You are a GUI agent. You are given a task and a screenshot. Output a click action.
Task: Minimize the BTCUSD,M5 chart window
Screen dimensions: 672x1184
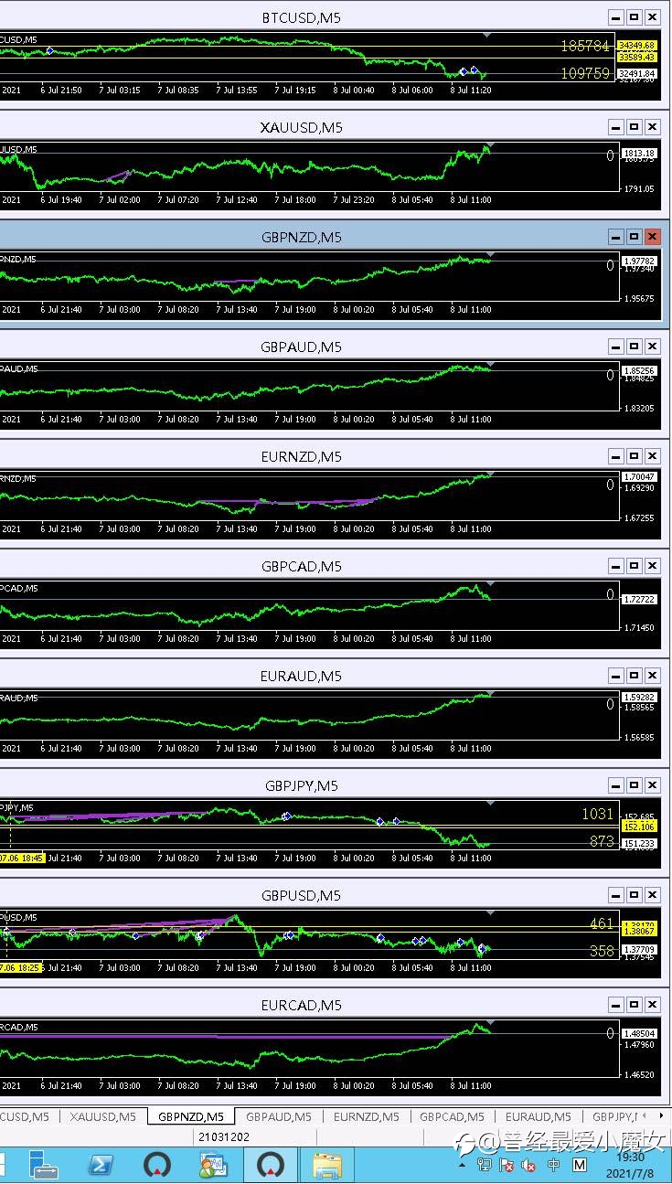pyautogui.click(x=615, y=17)
